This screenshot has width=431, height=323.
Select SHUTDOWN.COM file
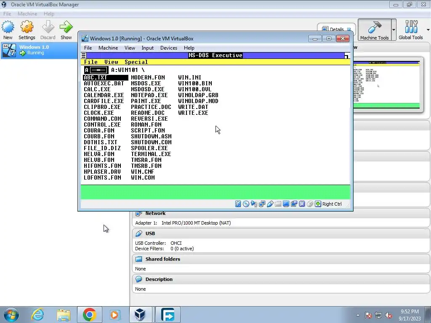(x=151, y=142)
